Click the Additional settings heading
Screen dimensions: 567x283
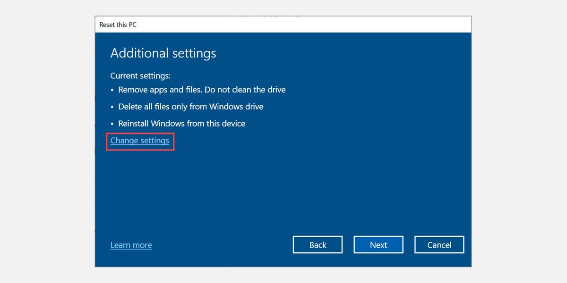pyautogui.click(x=163, y=53)
